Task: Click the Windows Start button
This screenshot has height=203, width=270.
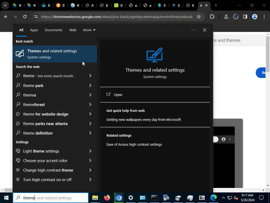Action: tap(6, 198)
